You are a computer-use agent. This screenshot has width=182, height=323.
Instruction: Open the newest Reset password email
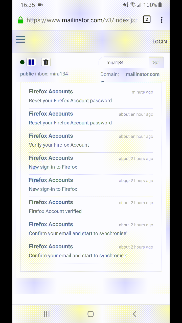pos(91,96)
